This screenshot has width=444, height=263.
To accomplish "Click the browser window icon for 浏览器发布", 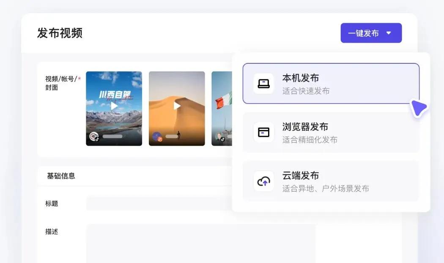I will [263, 133].
